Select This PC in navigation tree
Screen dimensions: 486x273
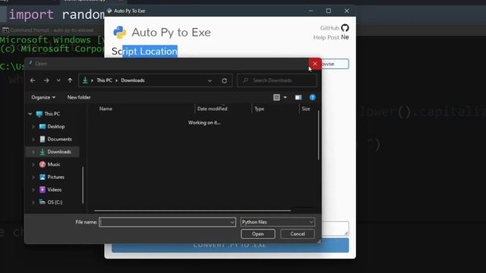pyautogui.click(x=52, y=114)
